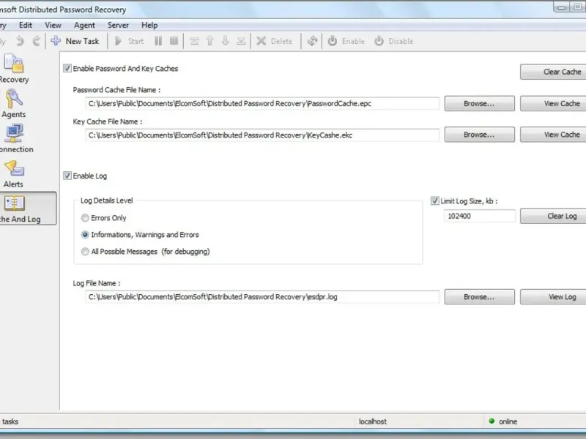Click the undo arrow toolbar icon

tap(21, 41)
